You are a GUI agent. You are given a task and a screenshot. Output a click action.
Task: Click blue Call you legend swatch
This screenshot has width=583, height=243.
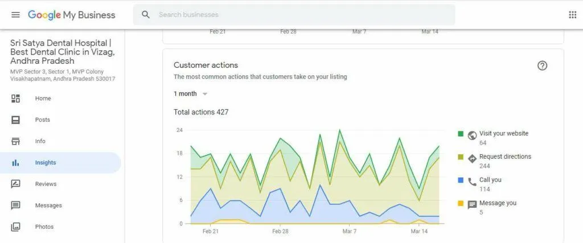461,180
